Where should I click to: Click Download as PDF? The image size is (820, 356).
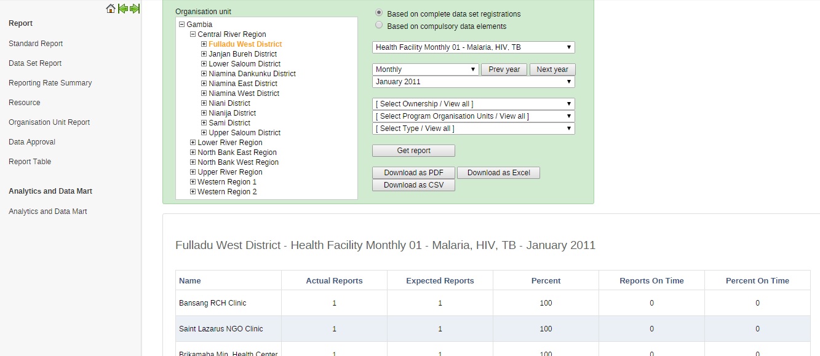pos(413,173)
